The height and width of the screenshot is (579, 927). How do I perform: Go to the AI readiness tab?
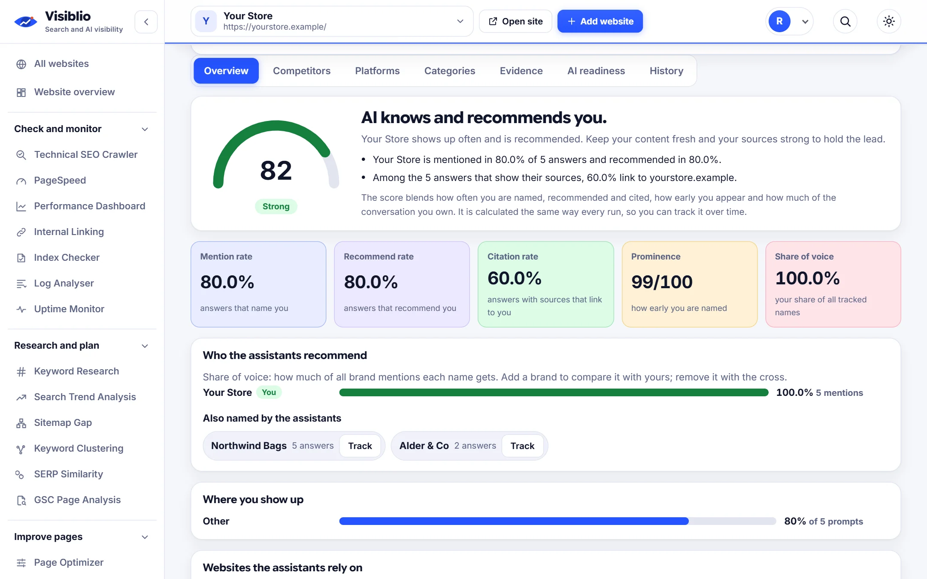[596, 71]
